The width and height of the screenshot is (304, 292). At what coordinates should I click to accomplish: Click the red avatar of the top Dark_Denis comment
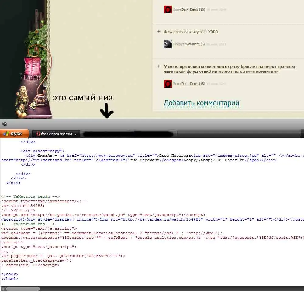[x=168, y=9]
